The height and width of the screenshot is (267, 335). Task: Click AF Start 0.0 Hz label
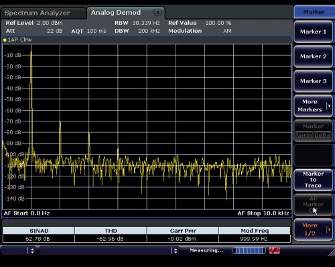(27, 213)
